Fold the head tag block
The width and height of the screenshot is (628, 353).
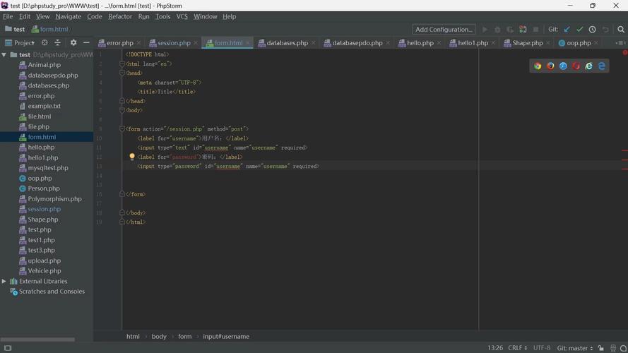[x=122, y=73]
